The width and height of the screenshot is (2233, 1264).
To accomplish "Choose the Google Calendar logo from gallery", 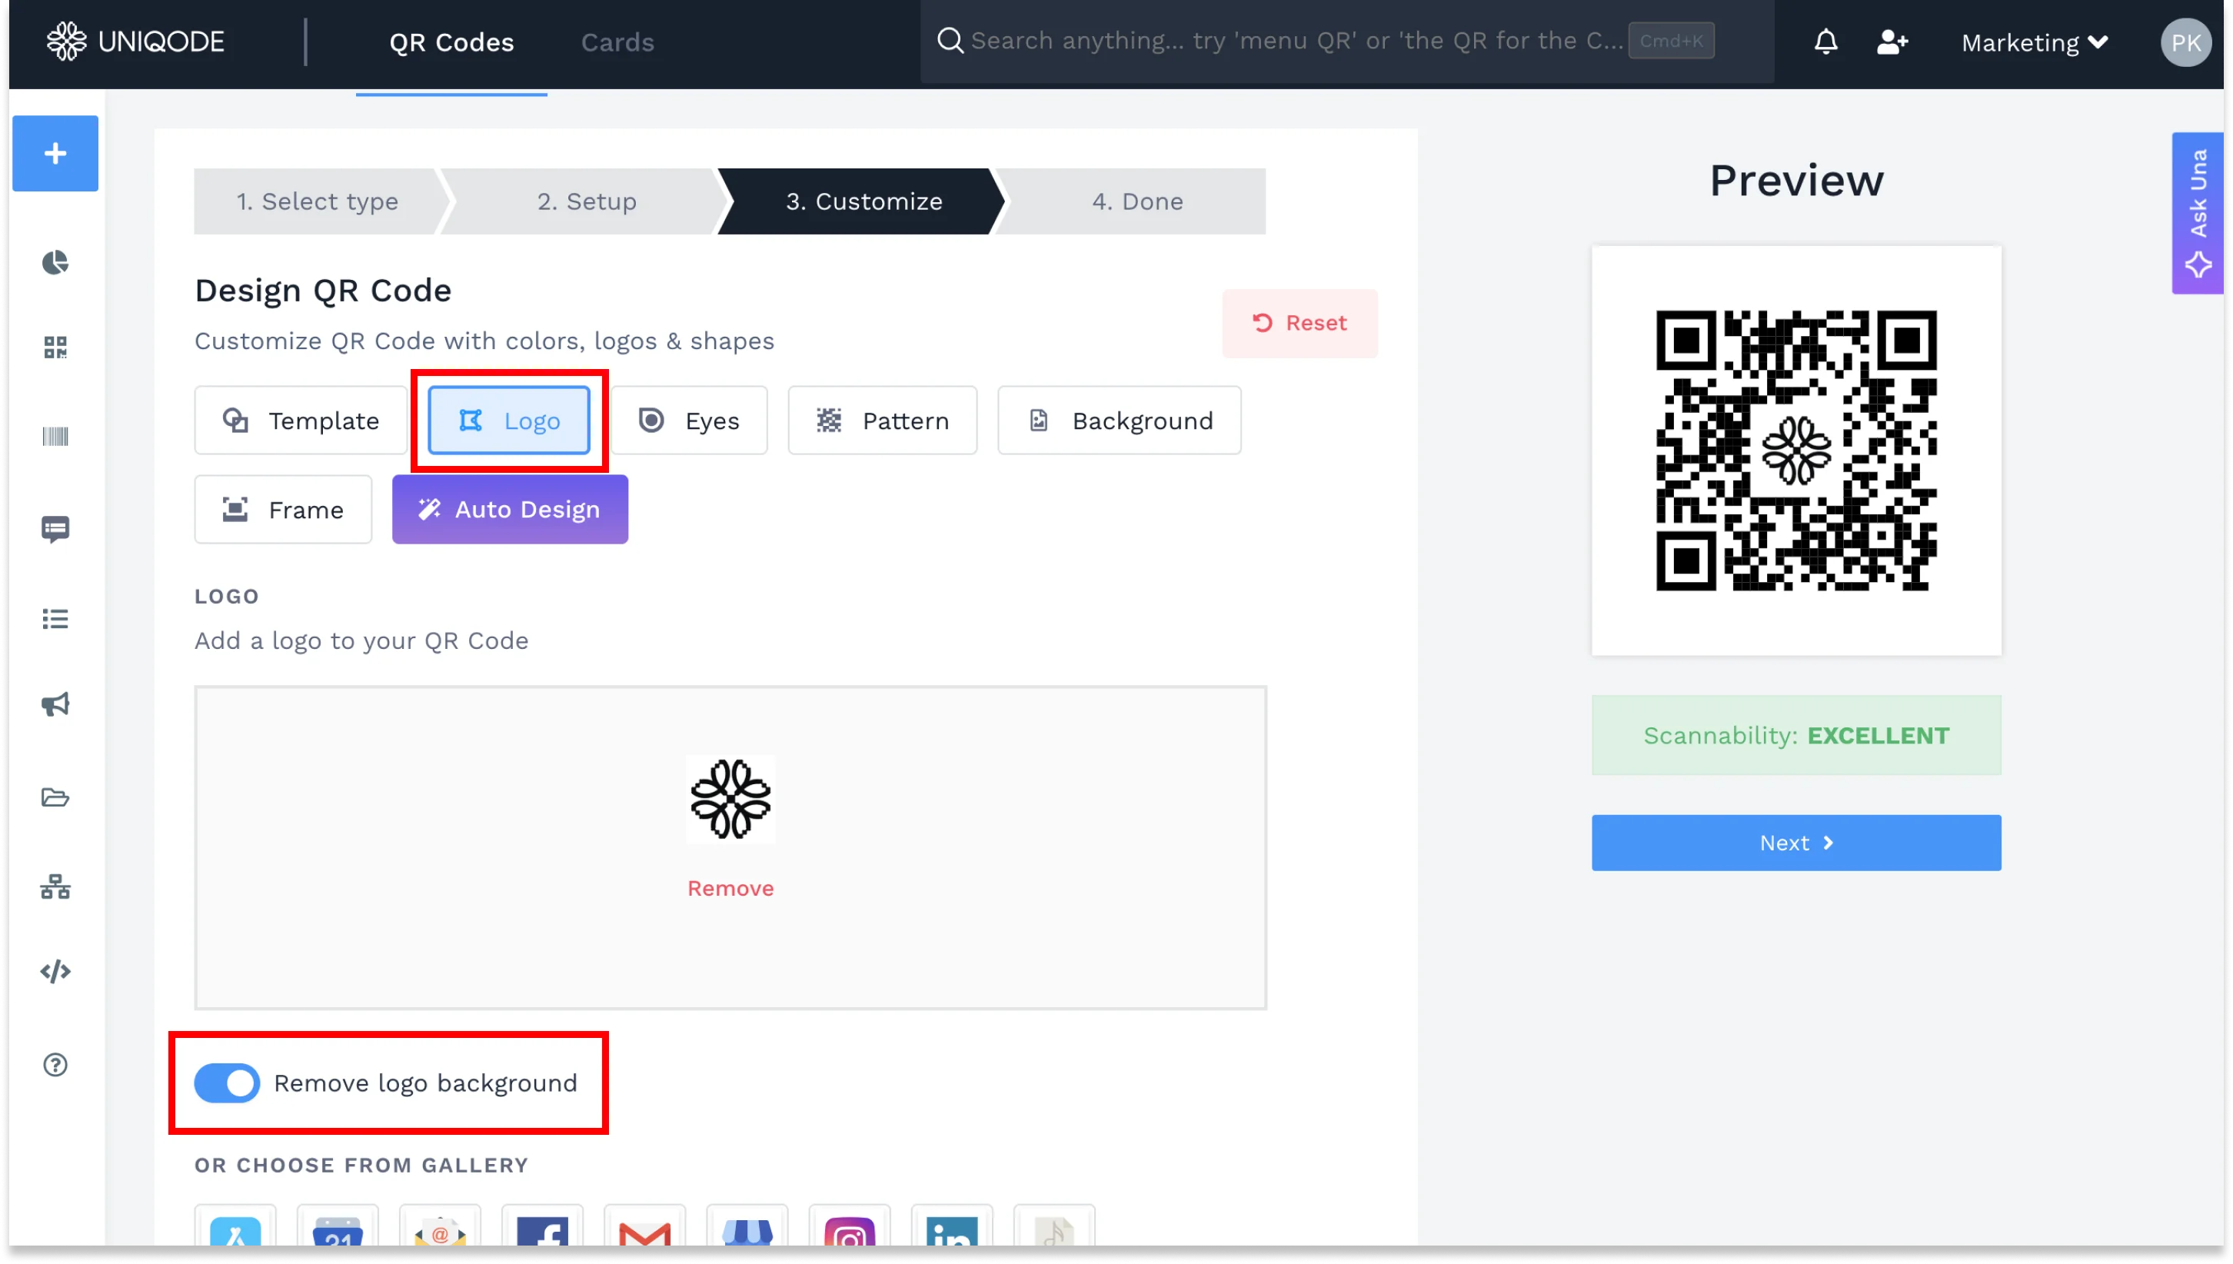I will pos(338,1226).
